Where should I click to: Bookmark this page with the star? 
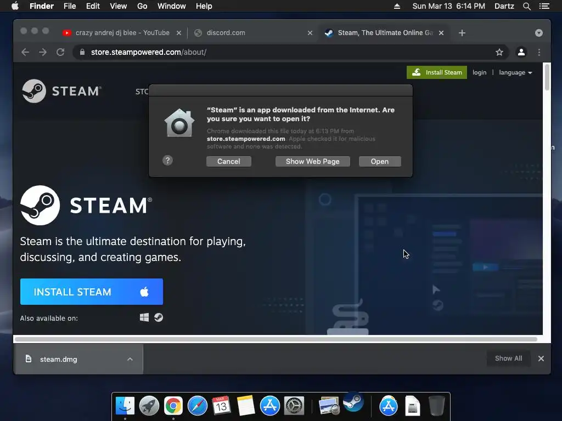[499, 52]
